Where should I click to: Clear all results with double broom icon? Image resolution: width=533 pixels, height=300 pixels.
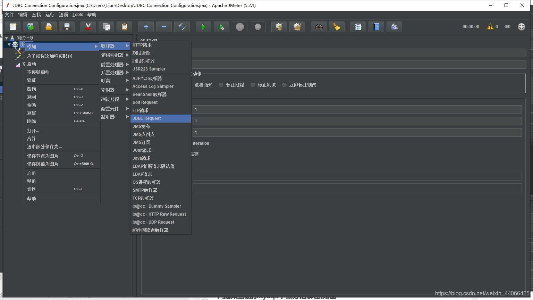tap(297, 27)
